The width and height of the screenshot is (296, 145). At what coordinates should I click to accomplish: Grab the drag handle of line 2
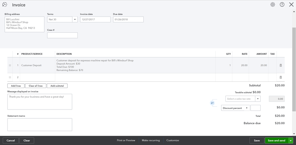tap(10, 77)
